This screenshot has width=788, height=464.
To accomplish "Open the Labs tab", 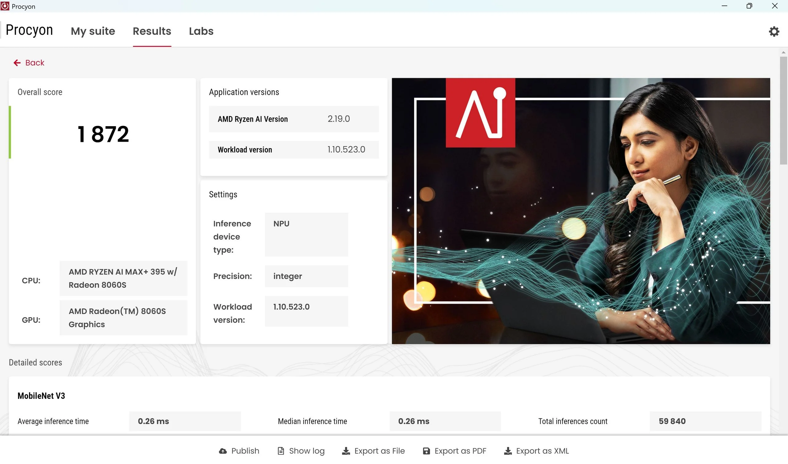I will tap(201, 31).
